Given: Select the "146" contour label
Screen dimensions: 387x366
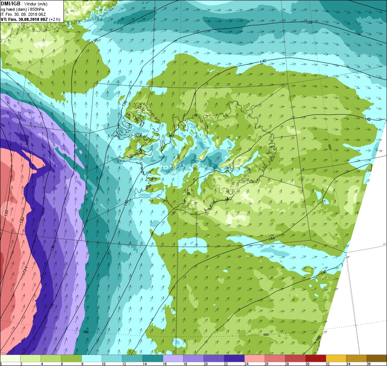Looking at the screenshot, I should coord(323,272).
